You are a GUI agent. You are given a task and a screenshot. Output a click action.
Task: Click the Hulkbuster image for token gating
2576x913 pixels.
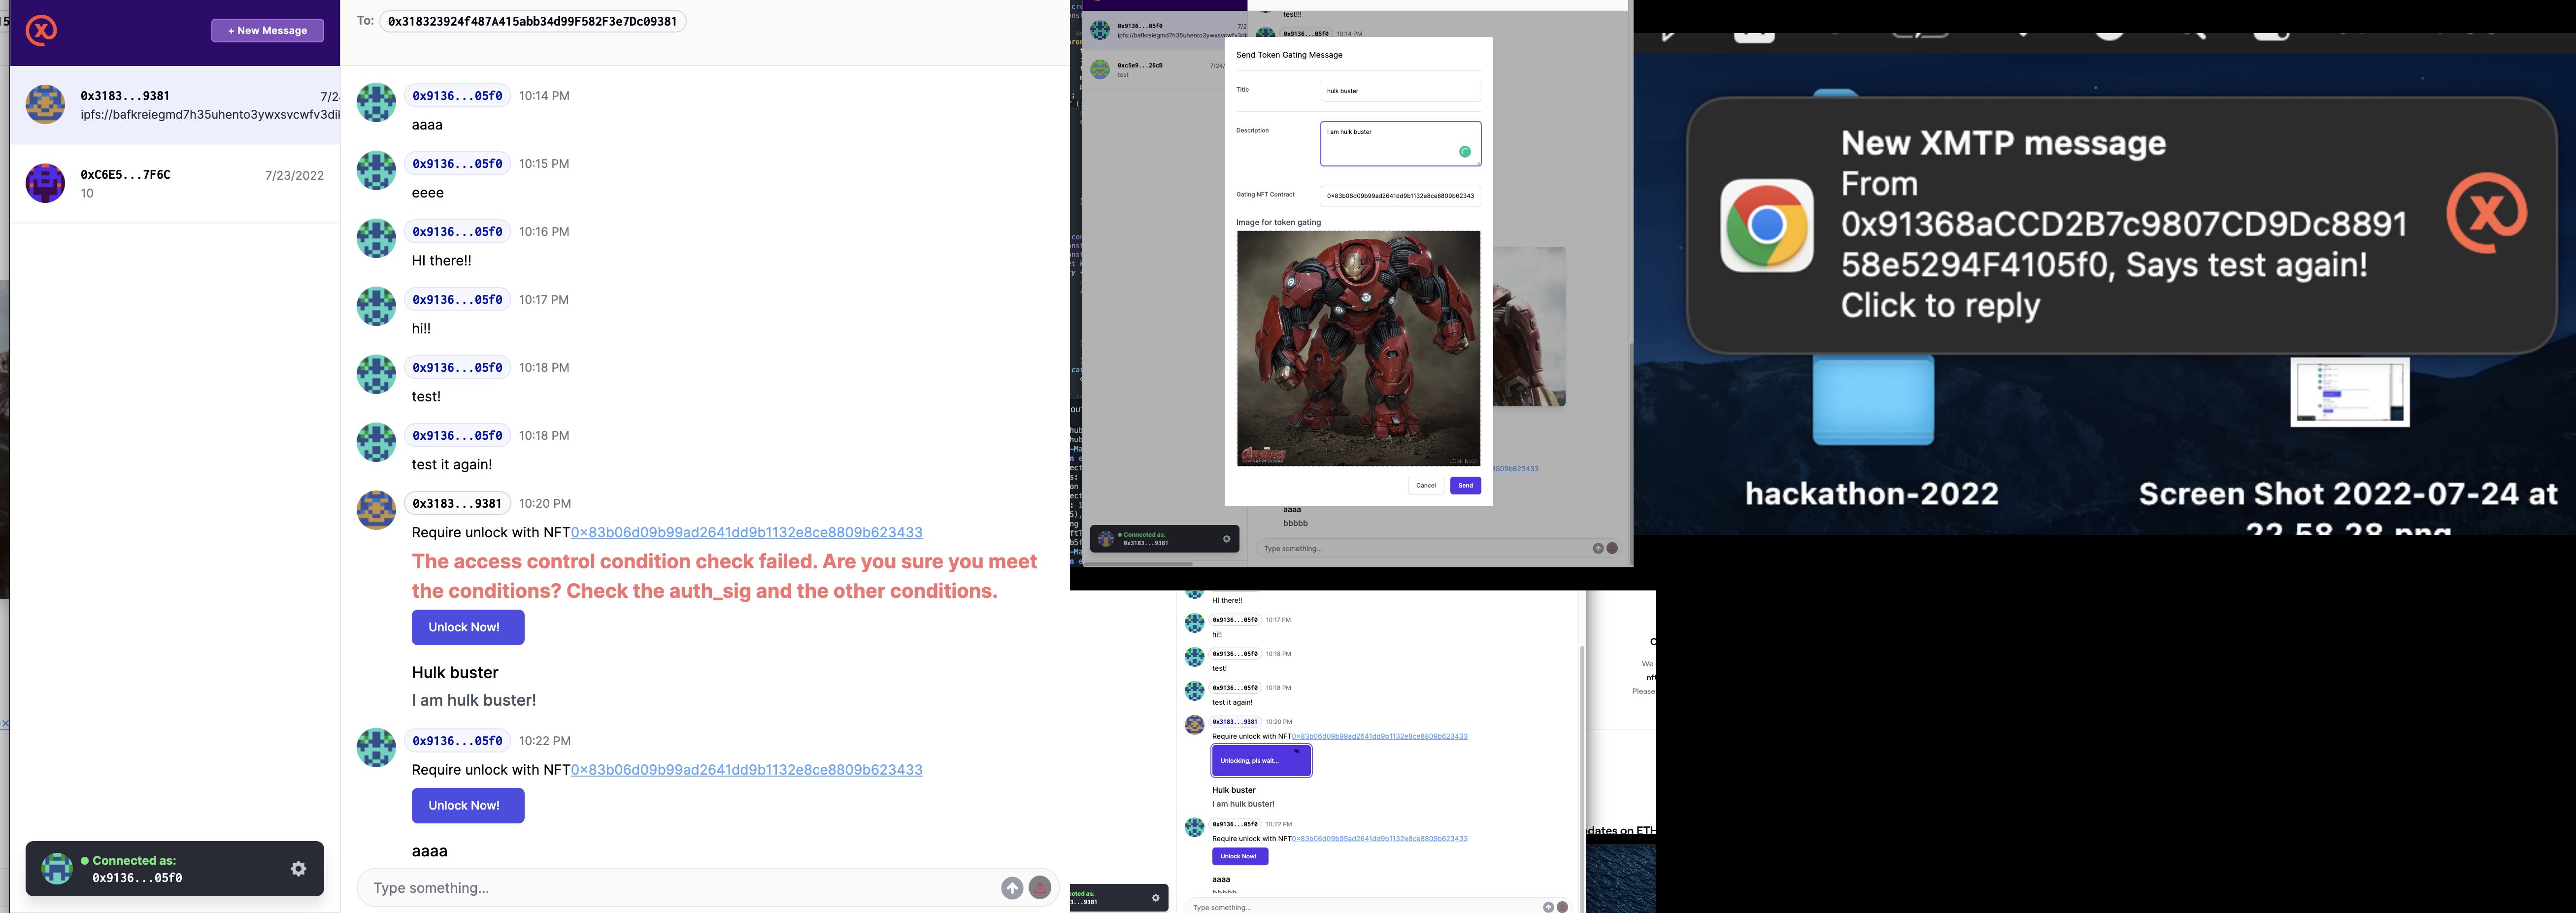point(1359,349)
